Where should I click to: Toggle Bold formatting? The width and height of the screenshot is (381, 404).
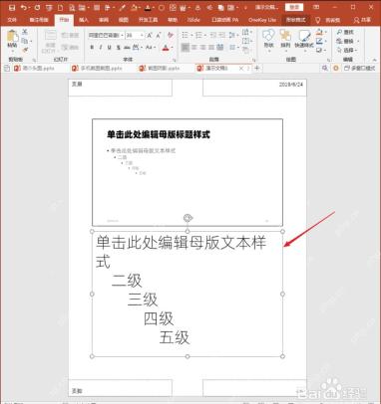[92, 48]
